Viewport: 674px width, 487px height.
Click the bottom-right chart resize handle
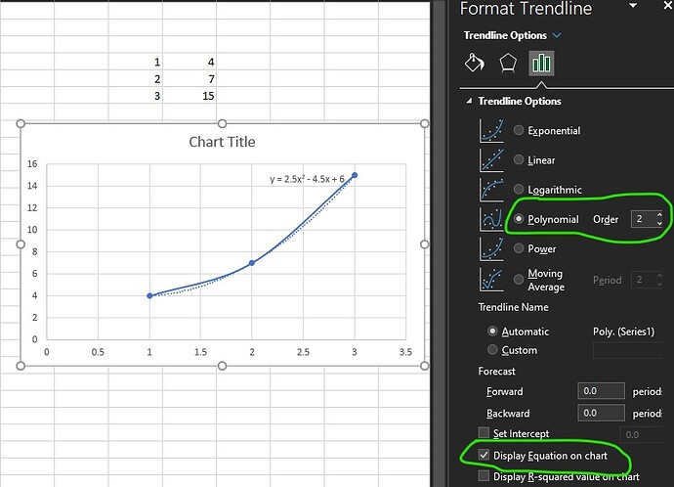click(424, 366)
